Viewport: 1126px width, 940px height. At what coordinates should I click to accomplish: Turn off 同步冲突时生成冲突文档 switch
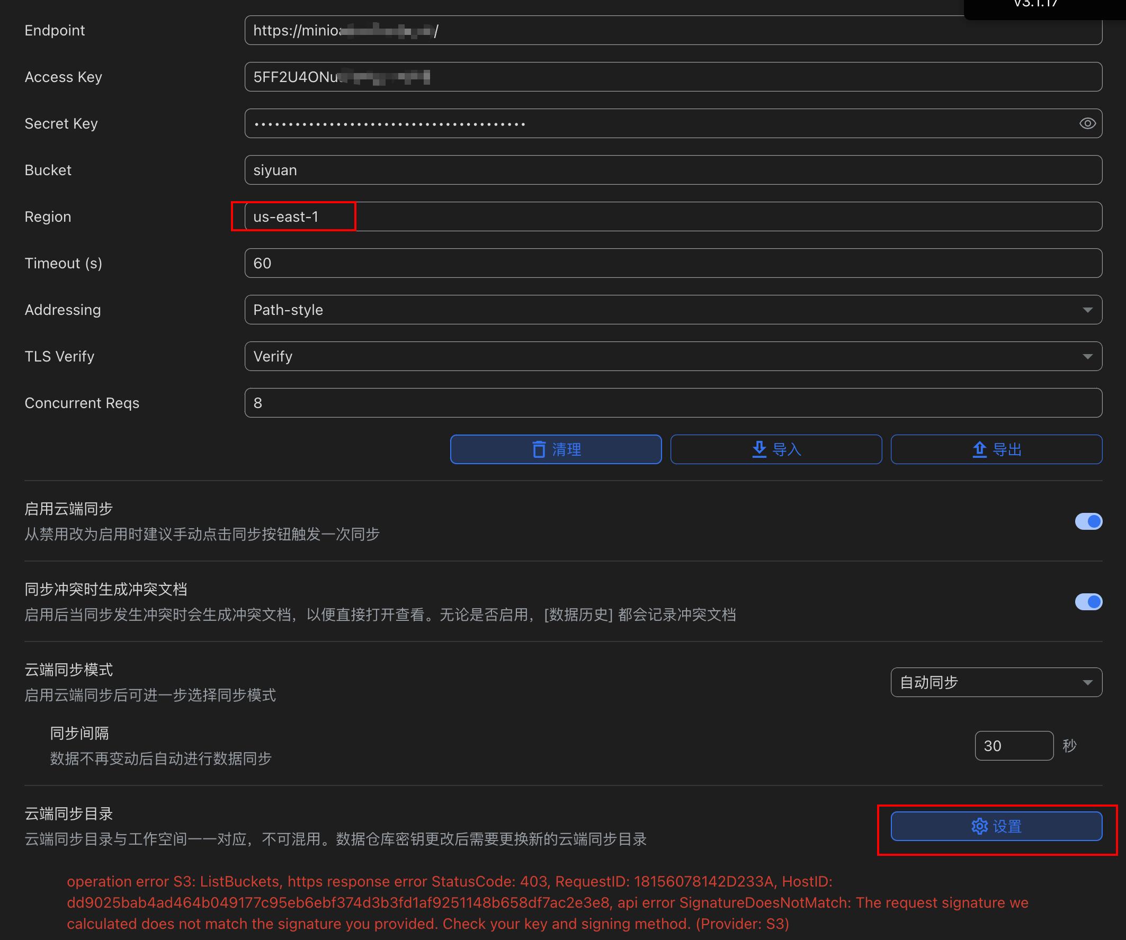(x=1088, y=602)
